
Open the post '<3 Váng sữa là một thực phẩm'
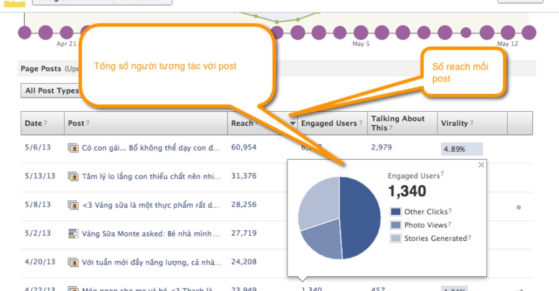coord(150,205)
